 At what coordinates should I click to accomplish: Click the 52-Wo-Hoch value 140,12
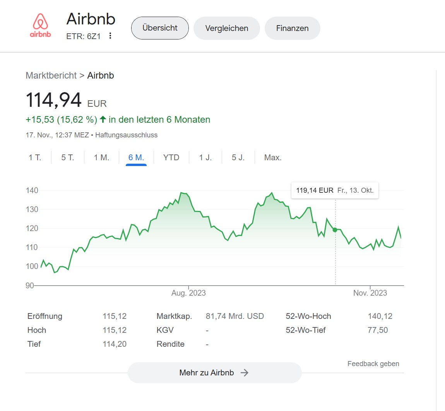pyautogui.click(x=380, y=316)
